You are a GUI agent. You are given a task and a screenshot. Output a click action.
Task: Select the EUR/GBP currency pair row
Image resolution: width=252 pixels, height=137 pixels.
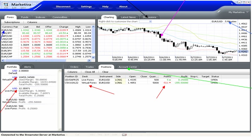47,54
